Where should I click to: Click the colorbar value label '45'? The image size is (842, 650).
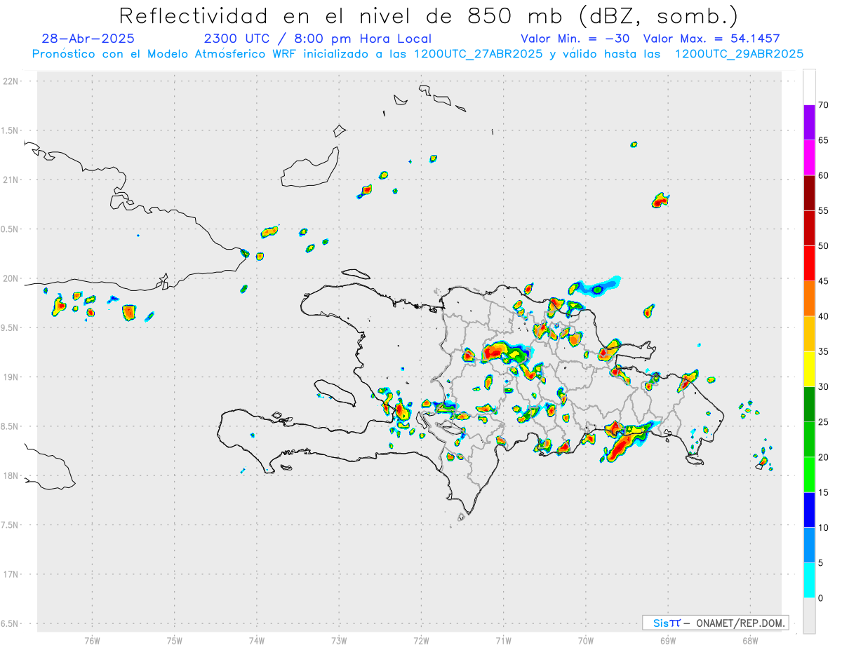[824, 281]
